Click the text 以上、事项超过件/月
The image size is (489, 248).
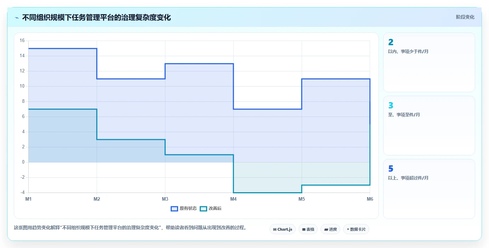(x=408, y=178)
